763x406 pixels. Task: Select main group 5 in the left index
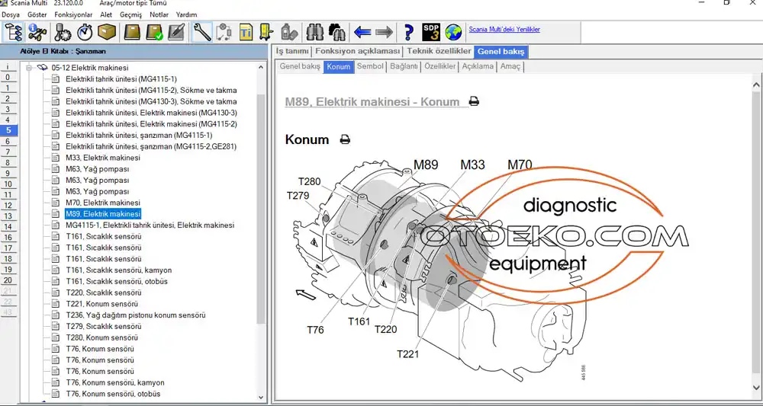(8, 130)
